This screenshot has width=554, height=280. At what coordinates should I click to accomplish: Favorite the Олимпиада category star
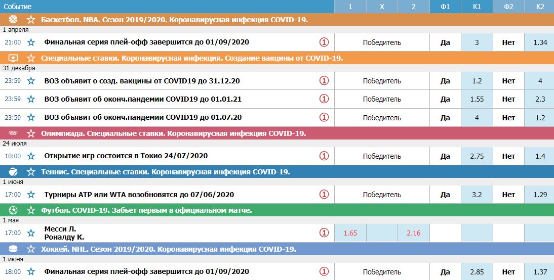click(x=31, y=133)
